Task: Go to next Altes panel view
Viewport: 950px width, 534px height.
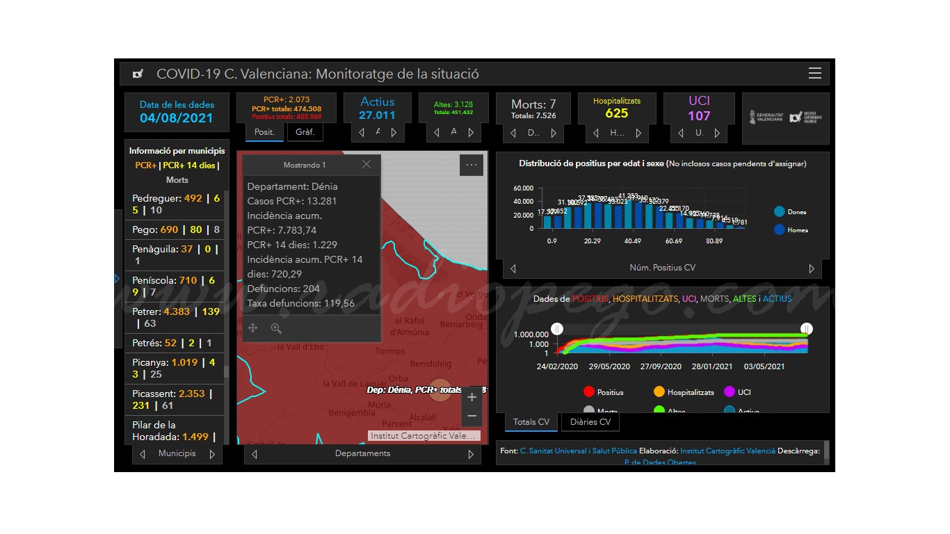Action: pyautogui.click(x=471, y=132)
